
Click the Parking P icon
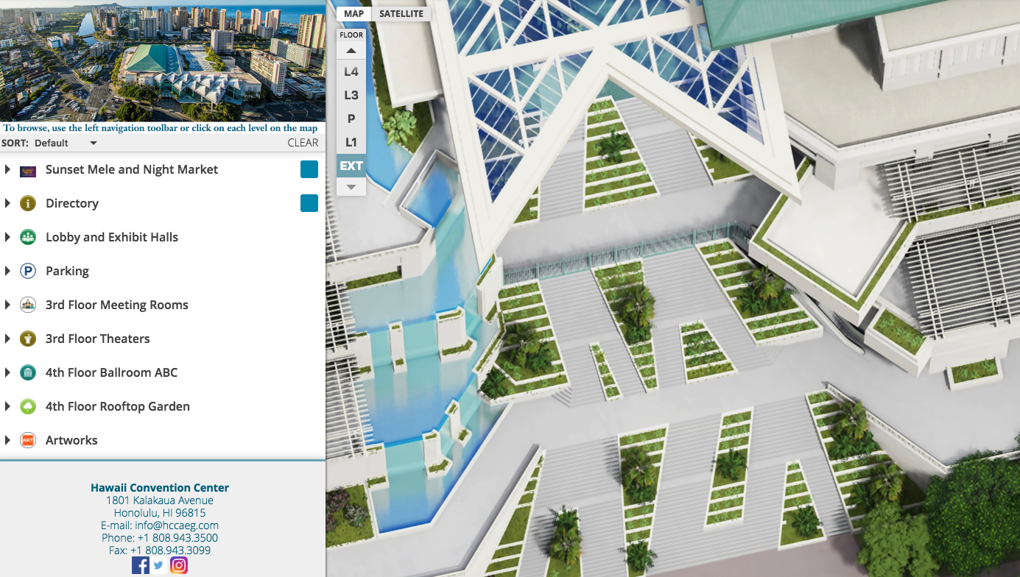click(x=28, y=271)
